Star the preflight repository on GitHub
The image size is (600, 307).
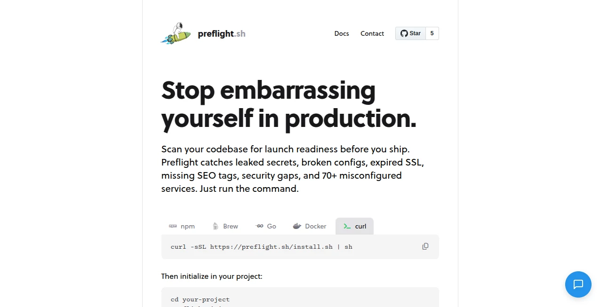(410, 33)
